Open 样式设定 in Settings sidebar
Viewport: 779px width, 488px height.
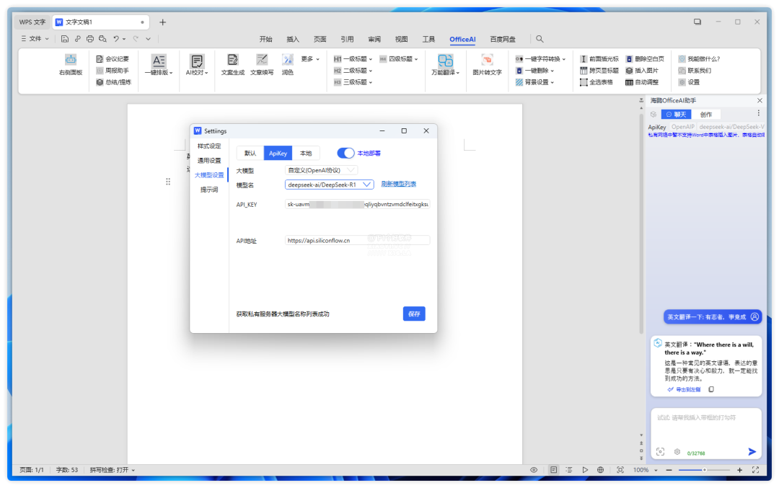pos(208,146)
